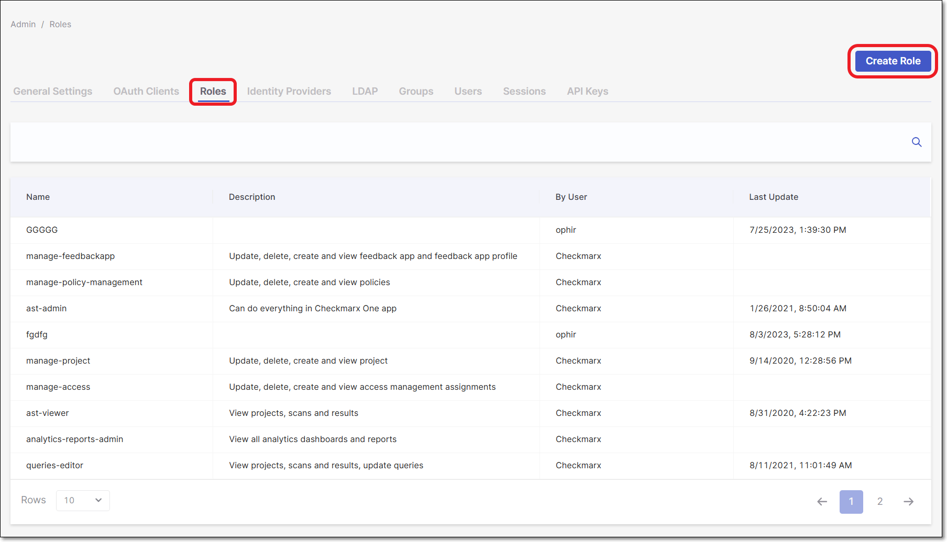
Task: Open the fgdfg role
Action: [x=37, y=335]
